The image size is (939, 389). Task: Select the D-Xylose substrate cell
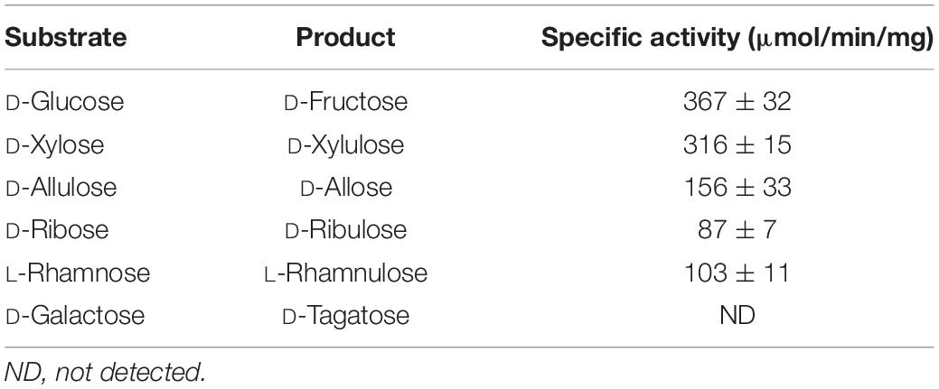click(54, 144)
